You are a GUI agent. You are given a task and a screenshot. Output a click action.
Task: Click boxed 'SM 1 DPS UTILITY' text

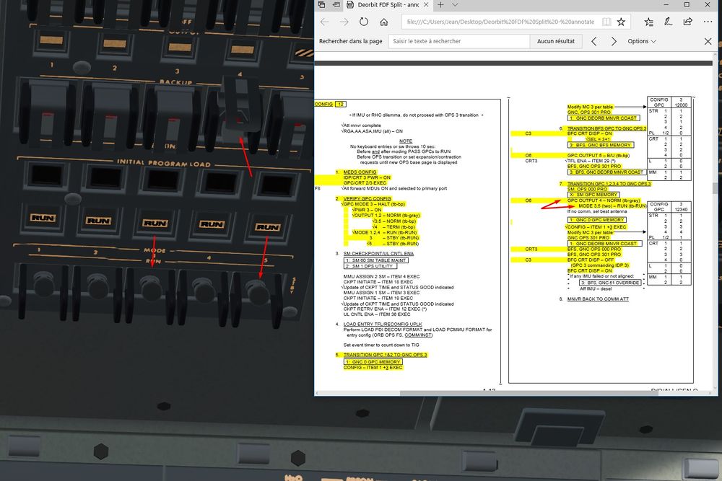pos(370,266)
